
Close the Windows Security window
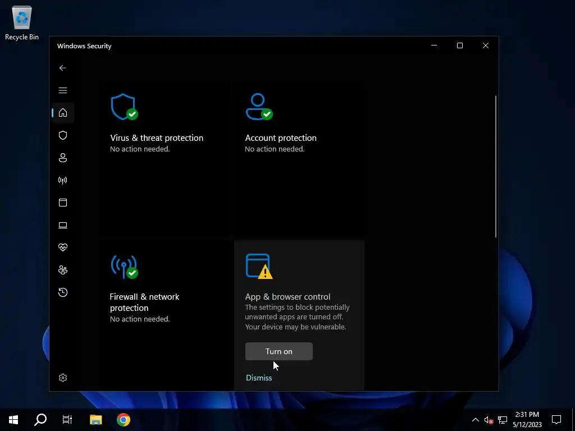(486, 45)
